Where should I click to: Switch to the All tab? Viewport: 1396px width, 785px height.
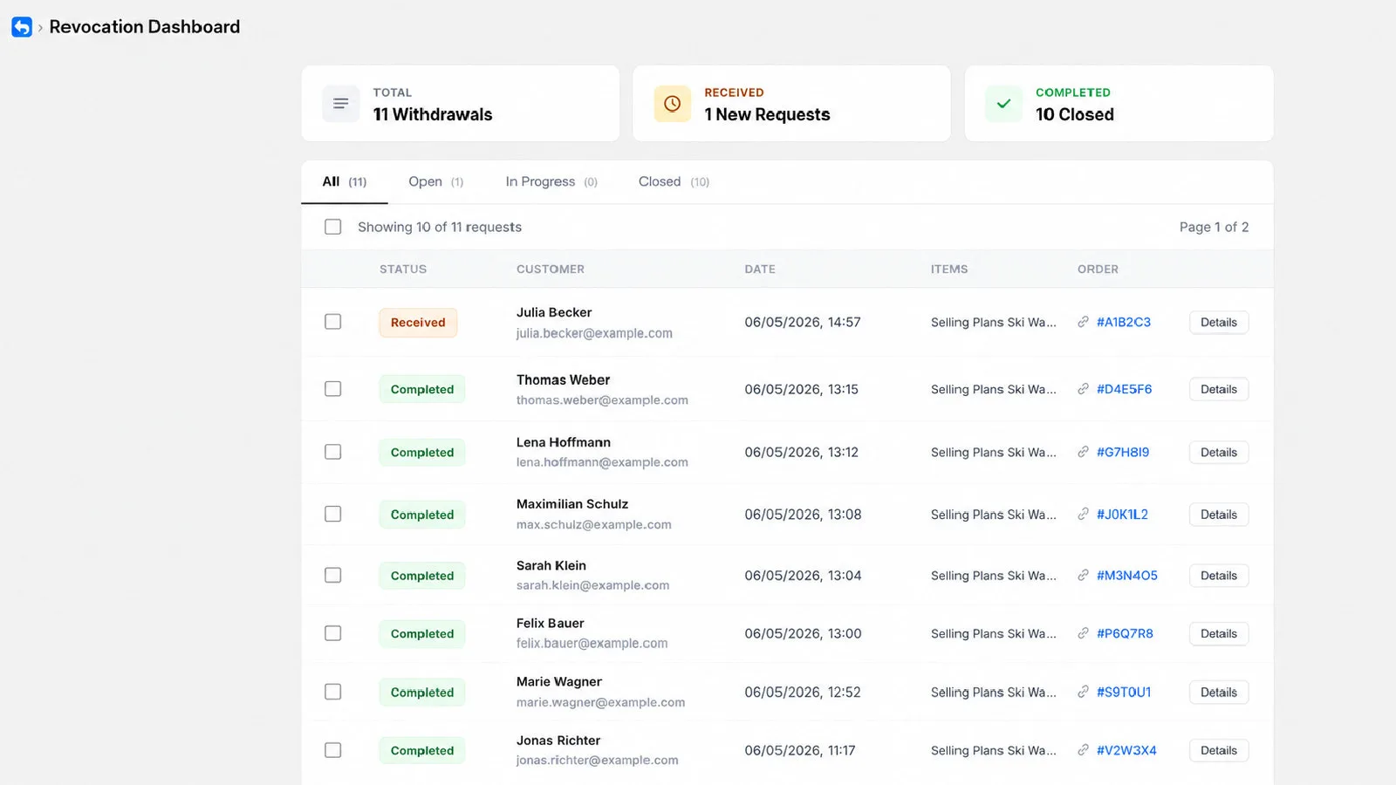[345, 181]
